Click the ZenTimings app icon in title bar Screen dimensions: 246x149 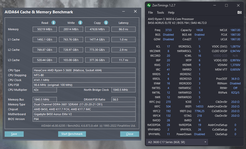pyautogui.click(x=149, y=5)
